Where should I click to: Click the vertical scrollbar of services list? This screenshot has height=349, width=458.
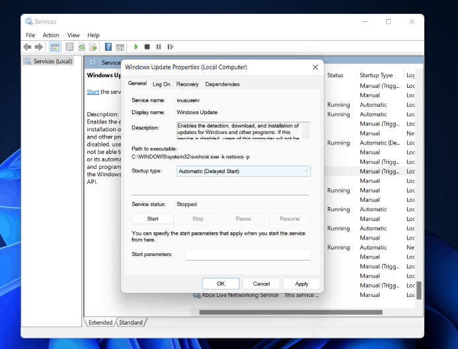(419, 290)
